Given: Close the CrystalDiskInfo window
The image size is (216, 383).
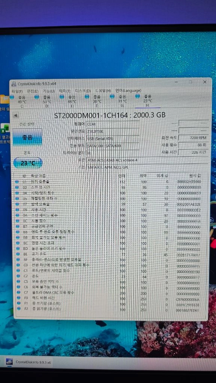Looking at the screenshot, I should [205, 82].
